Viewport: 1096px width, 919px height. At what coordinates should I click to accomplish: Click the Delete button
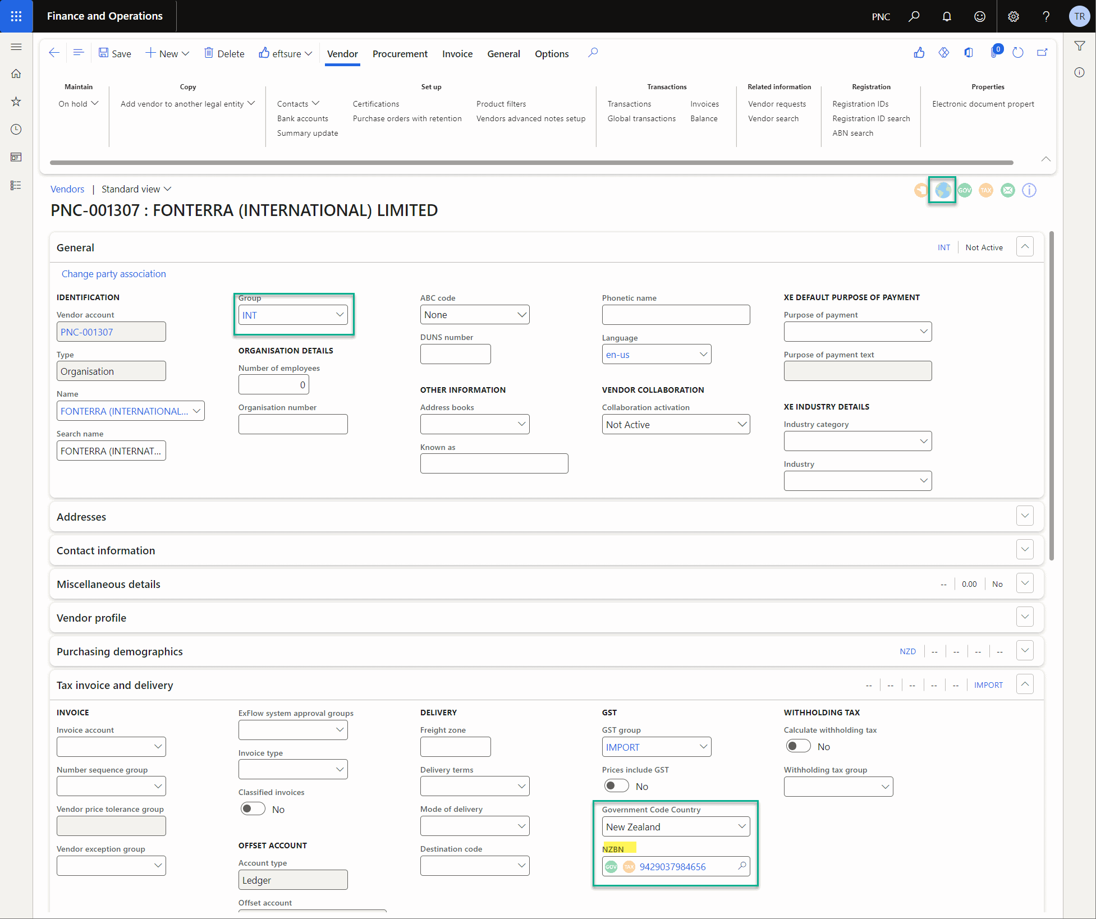click(224, 53)
